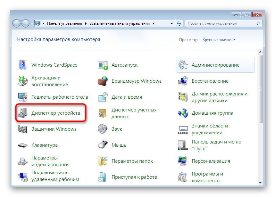Close the control panel window
Viewport: 275px width, 197px height.
[257, 15]
